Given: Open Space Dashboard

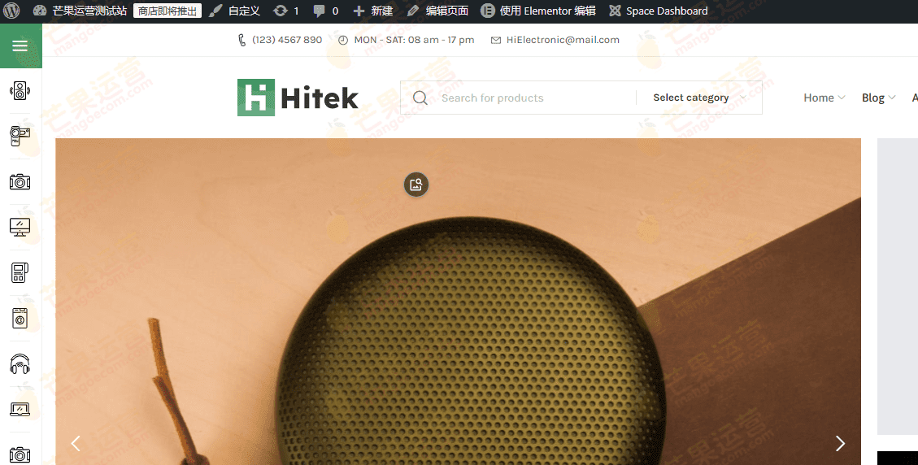Looking at the screenshot, I should (x=658, y=11).
